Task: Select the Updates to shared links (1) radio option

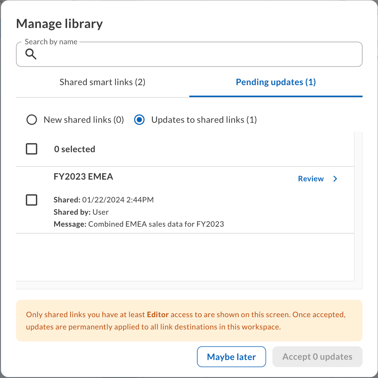Action: (x=139, y=120)
